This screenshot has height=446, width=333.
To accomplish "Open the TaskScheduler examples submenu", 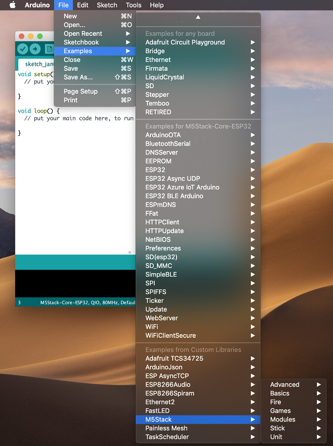I will [x=198, y=437].
